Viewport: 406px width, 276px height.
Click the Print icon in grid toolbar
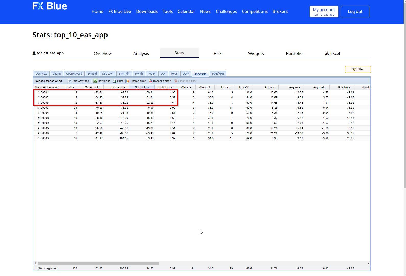(114, 81)
